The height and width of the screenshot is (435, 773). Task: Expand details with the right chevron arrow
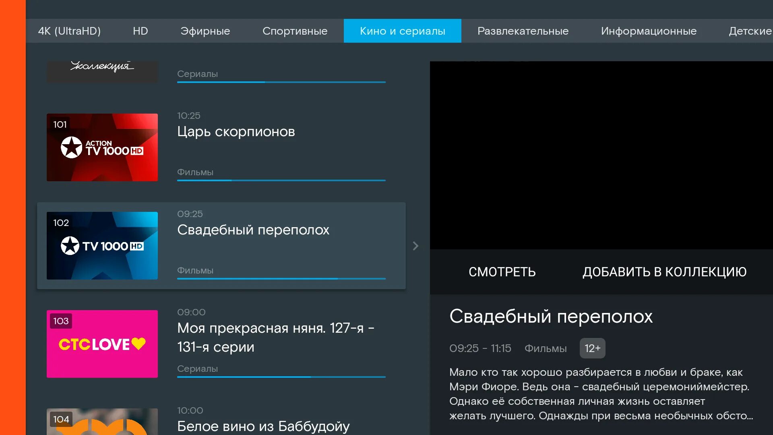415,246
